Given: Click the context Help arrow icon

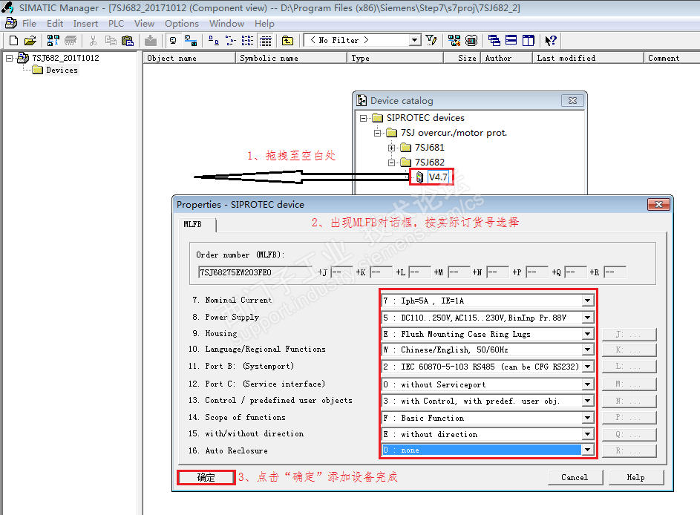Looking at the screenshot, I should click(551, 41).
